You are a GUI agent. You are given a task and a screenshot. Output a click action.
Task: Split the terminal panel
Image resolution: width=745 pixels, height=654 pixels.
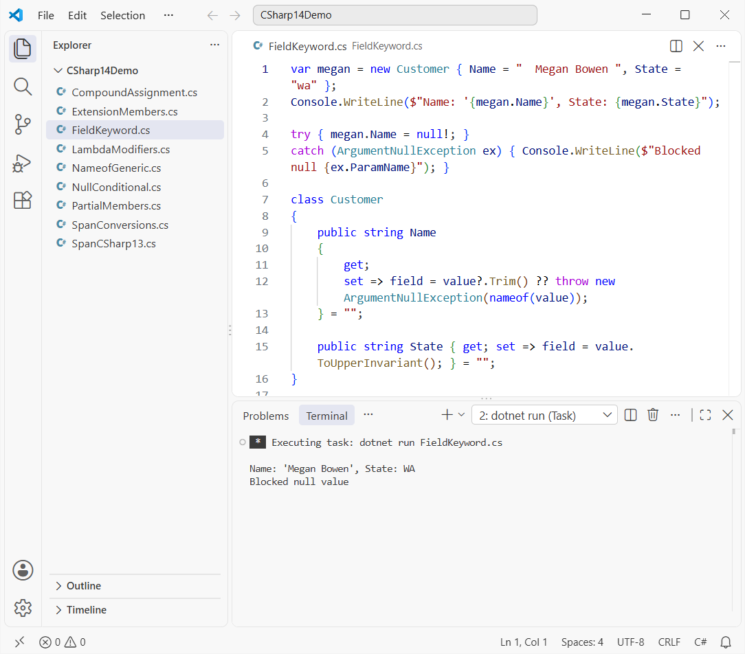point(630,415)
